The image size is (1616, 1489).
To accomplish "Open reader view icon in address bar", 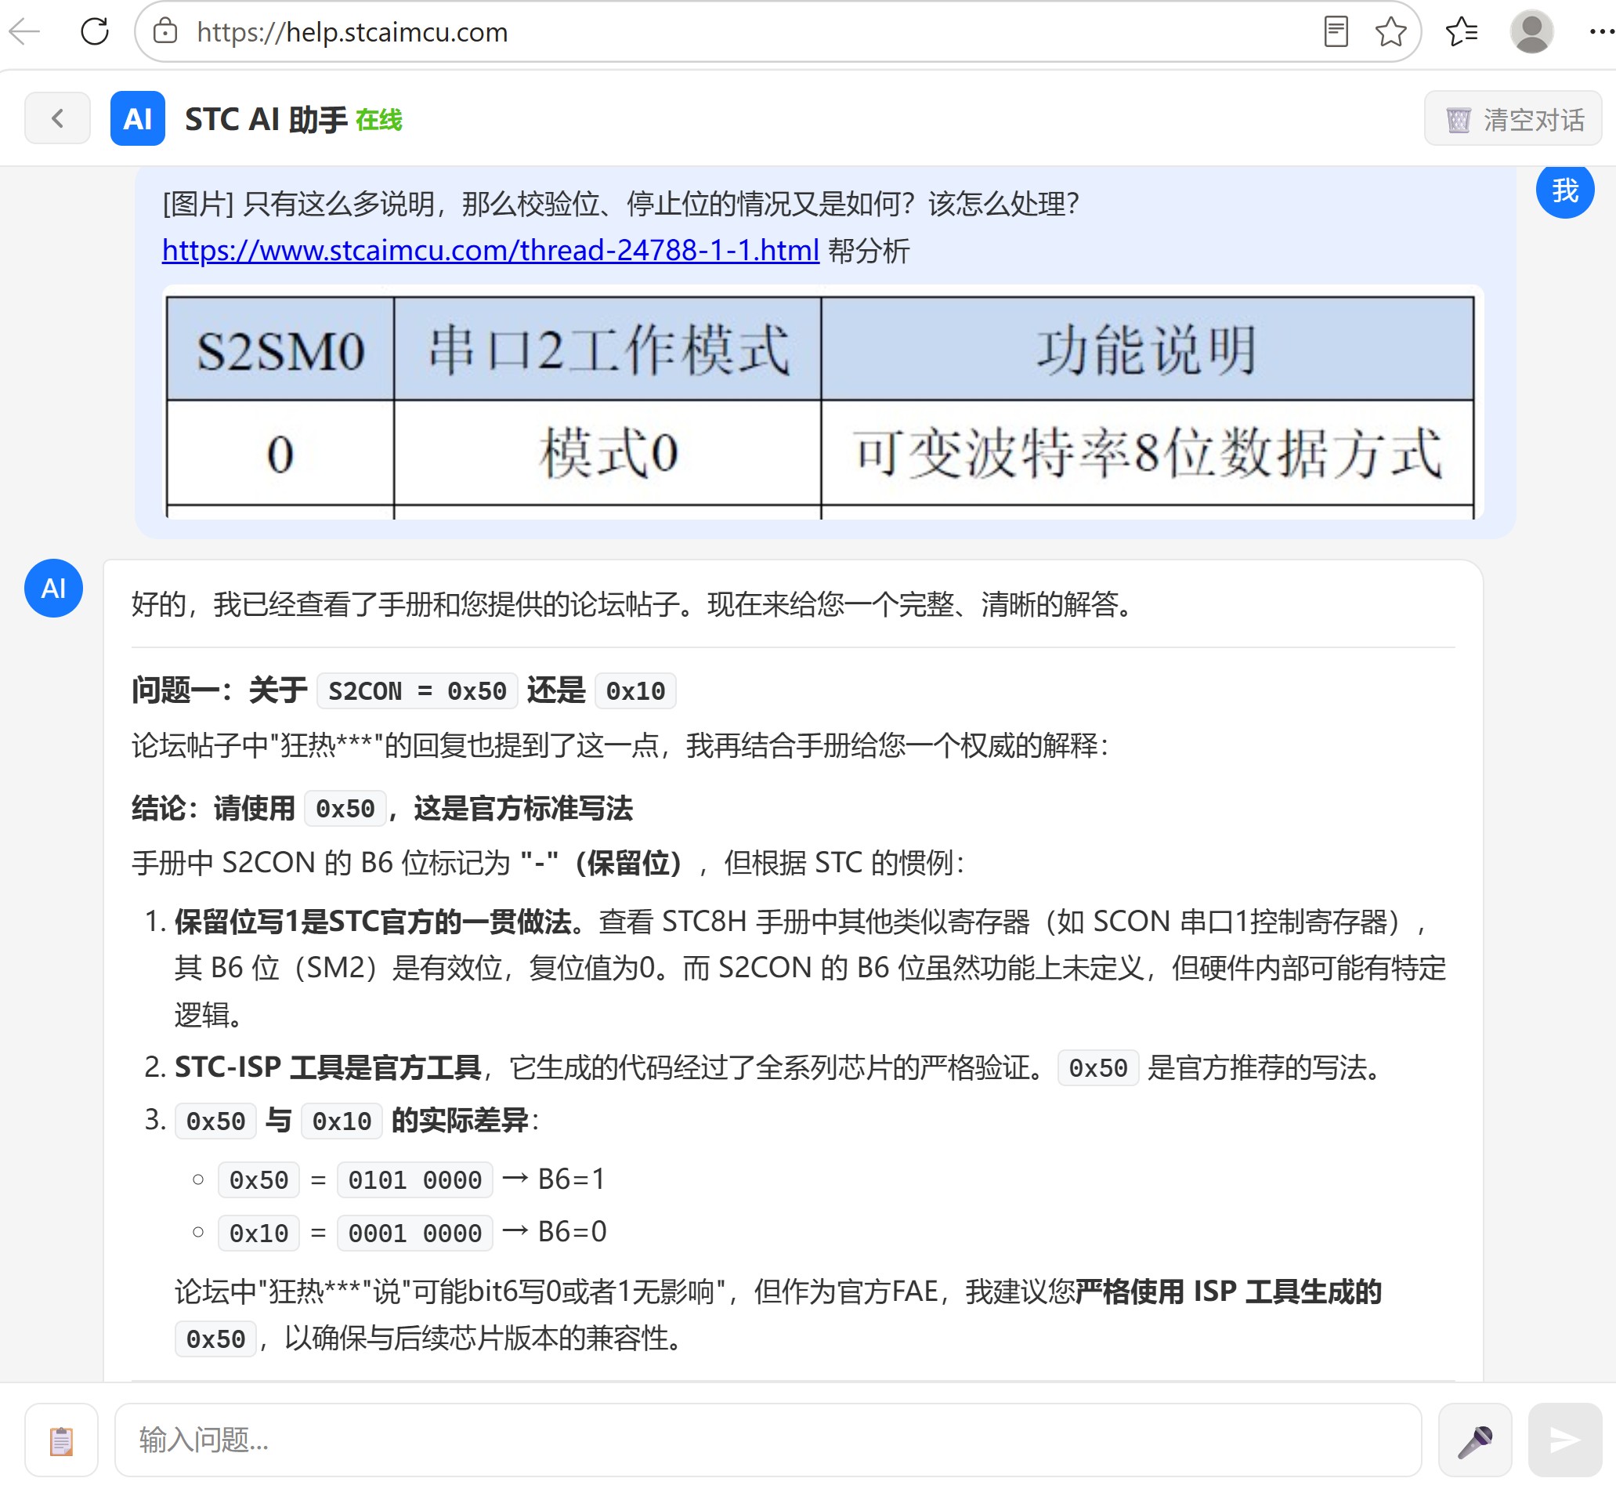I will coord(1336,32).
